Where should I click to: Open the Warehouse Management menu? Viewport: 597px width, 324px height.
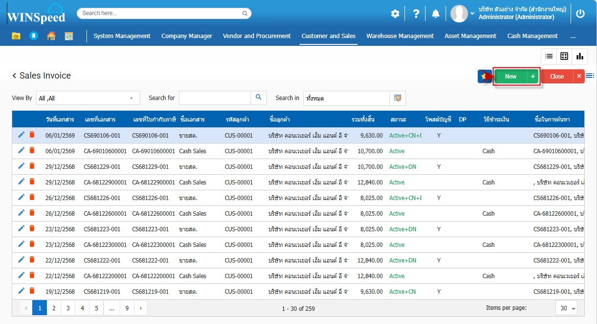pyautogui.click(x=400, y=36)
